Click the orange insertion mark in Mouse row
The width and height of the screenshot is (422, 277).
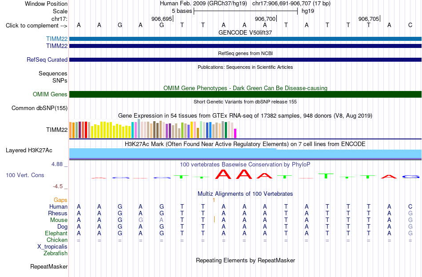coord(214,219)
